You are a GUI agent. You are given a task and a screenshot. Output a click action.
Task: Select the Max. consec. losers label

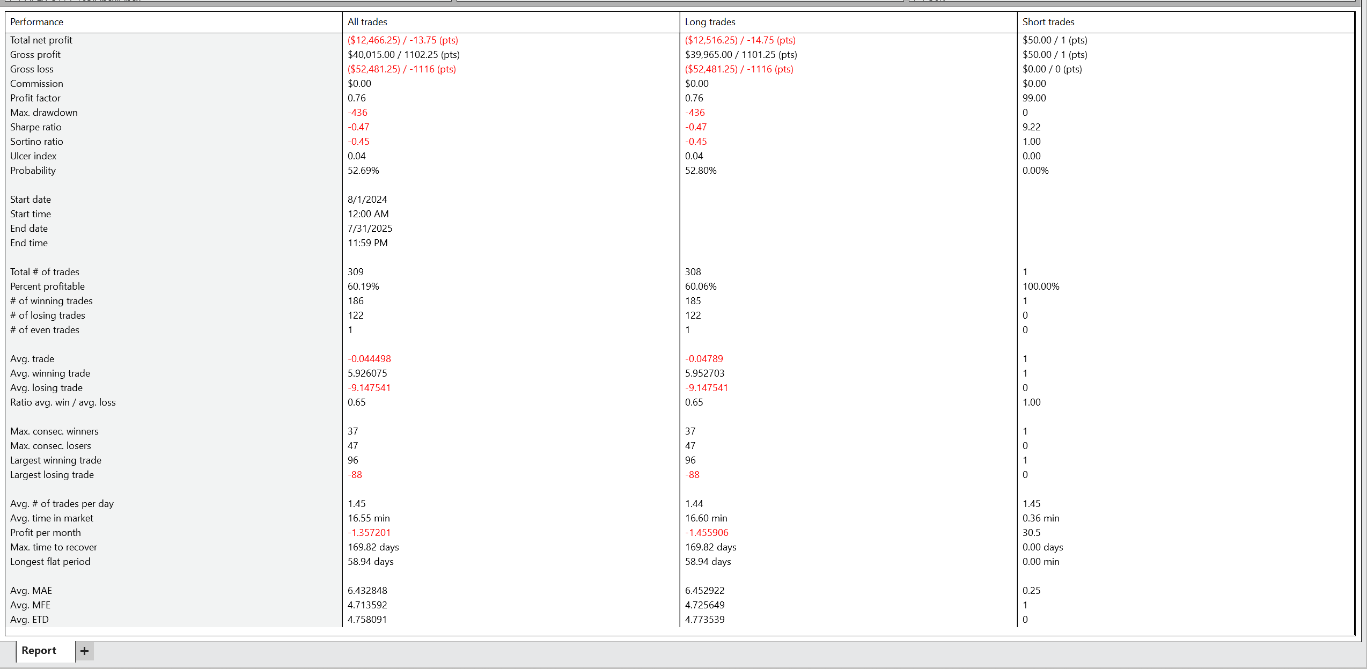[50, 446]
